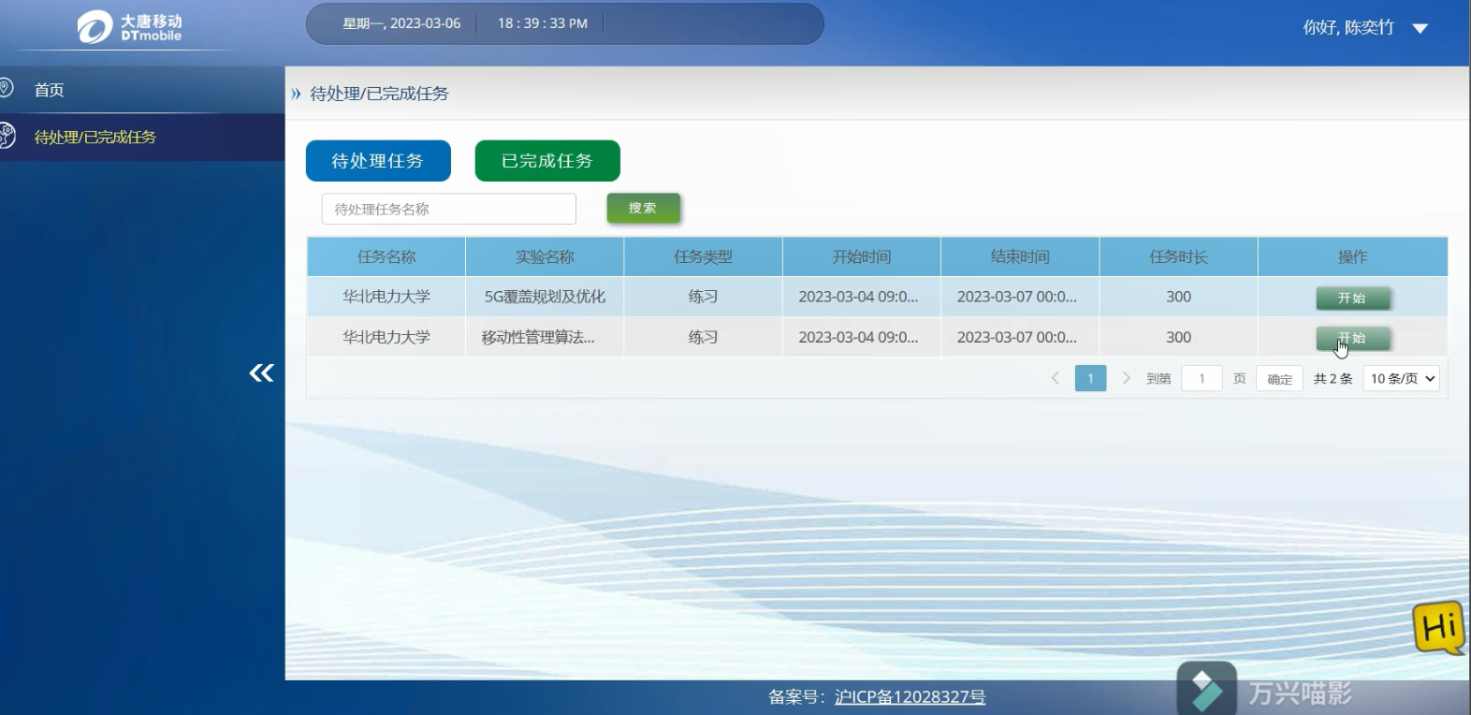Image resolution: width=1471 pixels, height=715 pixels.
Task: Open the 沪ICP备12028327号 link
Action: coord(910,696)
